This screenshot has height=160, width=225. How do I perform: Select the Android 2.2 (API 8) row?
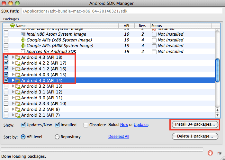click(109, 109)
